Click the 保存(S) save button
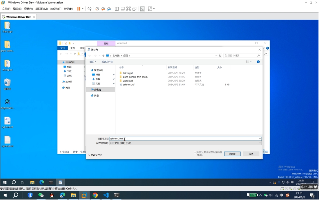The height and width of the screenshot is (200, 319). pos(232,154)
